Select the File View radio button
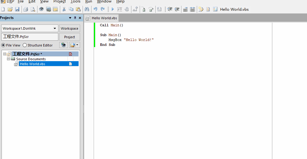This screenshot has height=159, width=307. click(x=3, y=45)
